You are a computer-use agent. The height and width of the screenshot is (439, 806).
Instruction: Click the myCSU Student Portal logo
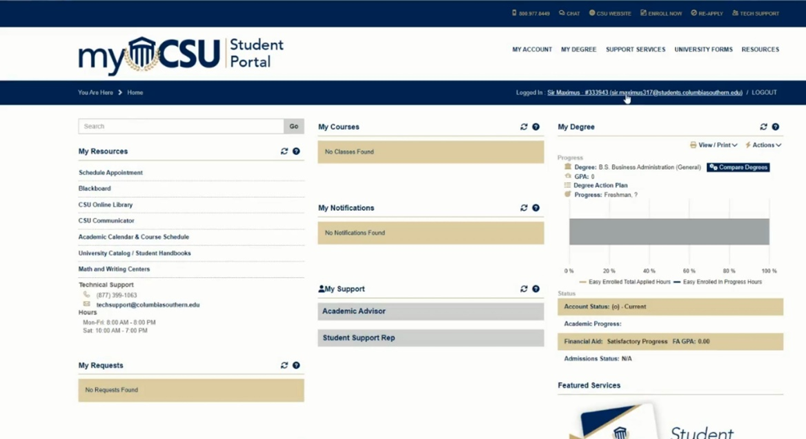click(181, 55)
